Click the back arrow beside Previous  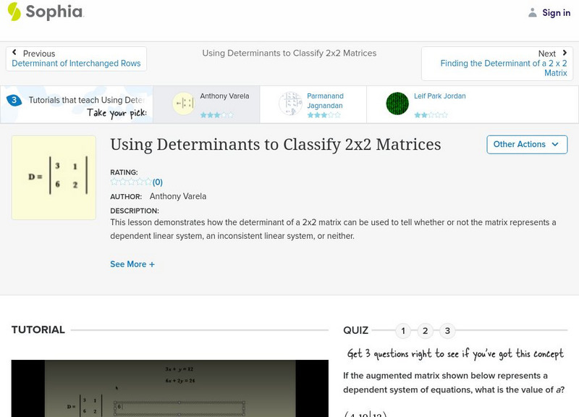pyautogui.click(x=14, y=51)
